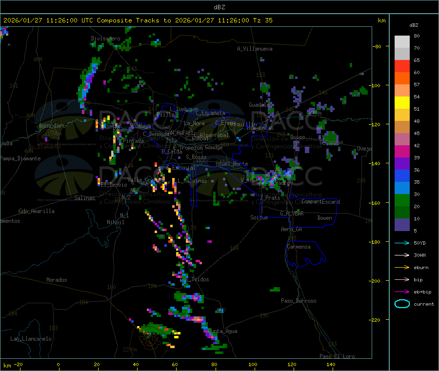This screenshot has width=439, height=371.
Task: Click the '-80' value on right km axis
Action: click(377, 46)
